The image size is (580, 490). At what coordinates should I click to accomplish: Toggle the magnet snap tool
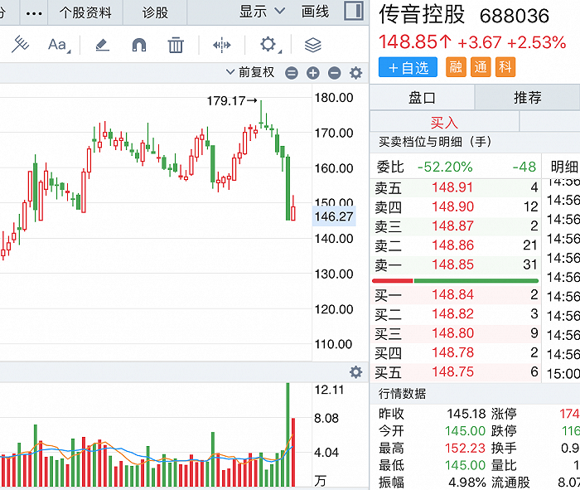click(x=139, y=45)
